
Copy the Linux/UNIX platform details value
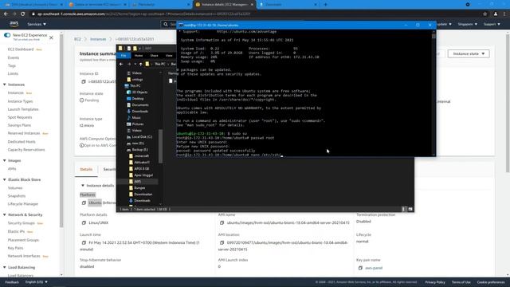tap(84, 223)
